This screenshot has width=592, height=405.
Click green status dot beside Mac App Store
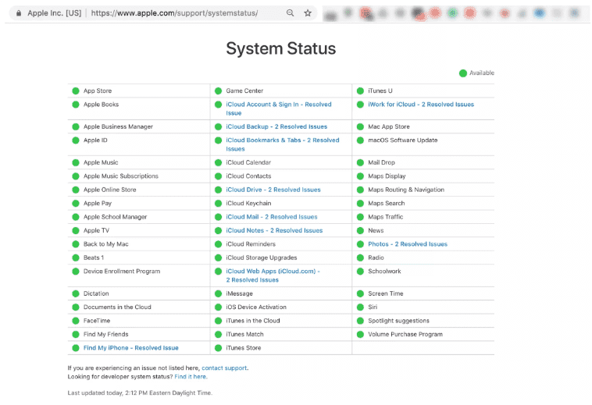click(360, 126)
